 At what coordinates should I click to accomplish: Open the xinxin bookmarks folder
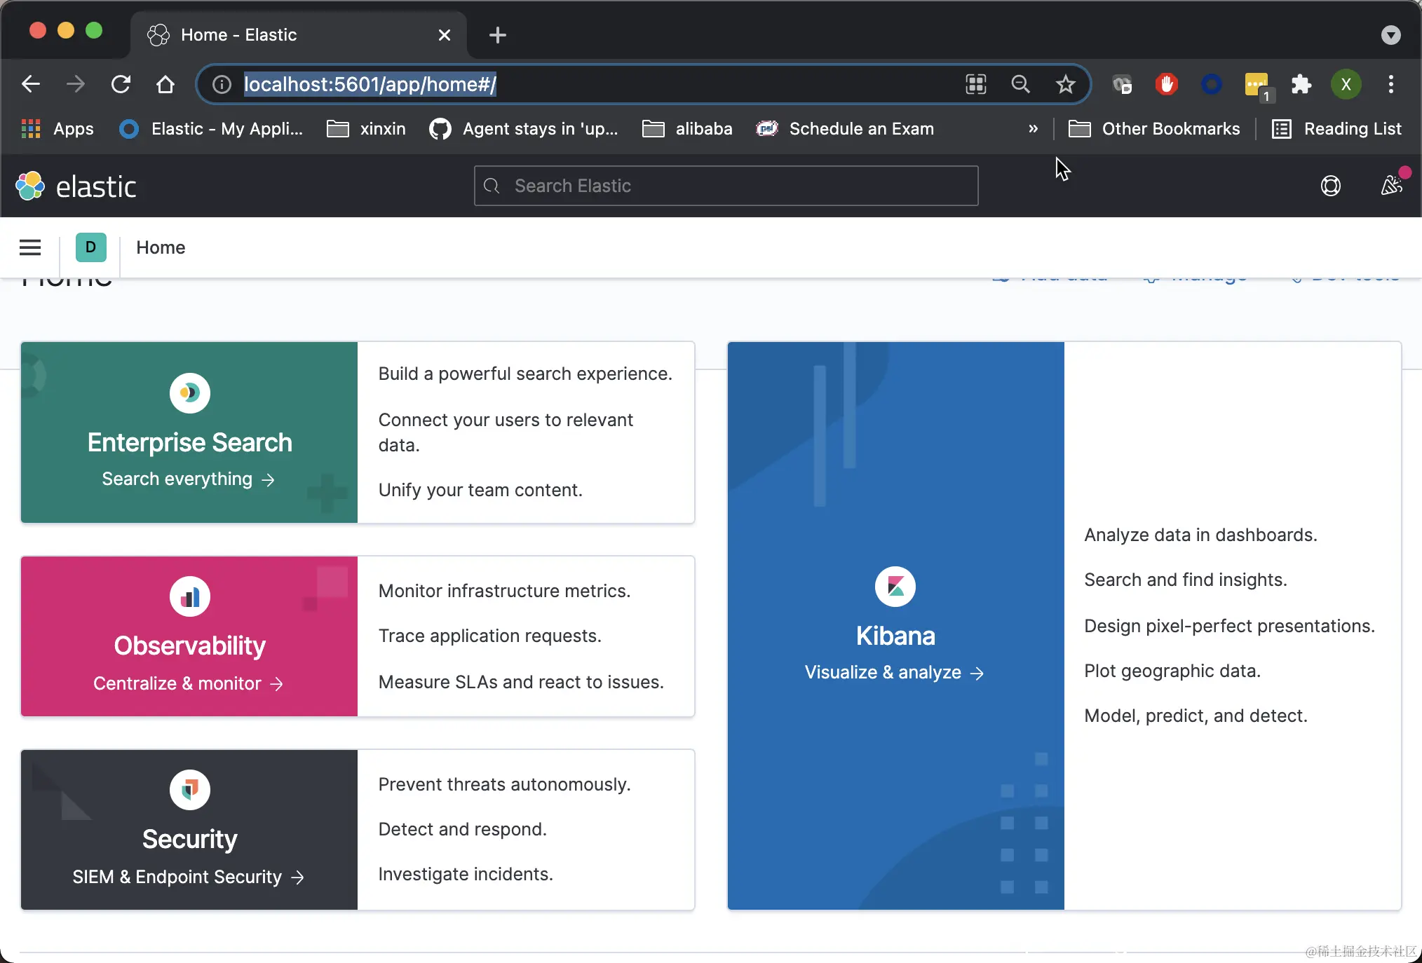coord(367,129)
